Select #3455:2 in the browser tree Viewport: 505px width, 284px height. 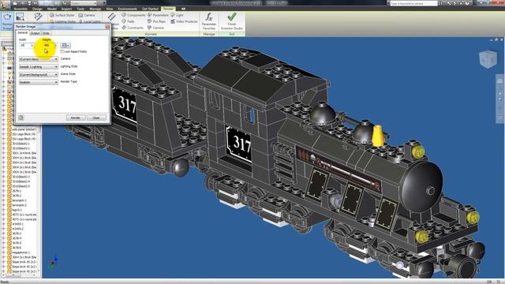(x=18, y=229)
